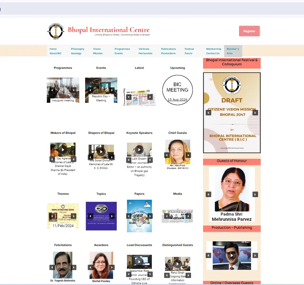
Task: Show next slide in Events carousel
Action: coord(112,90)
